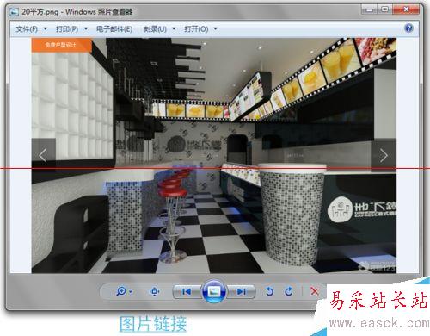Image resolution: width=430 pixels, height=336 pixels.
Task: Click the magnifier zoom icon
Action: (x=121, y=291)
